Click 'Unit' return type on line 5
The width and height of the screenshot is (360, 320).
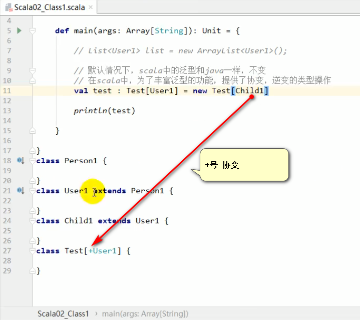[211, 30]
